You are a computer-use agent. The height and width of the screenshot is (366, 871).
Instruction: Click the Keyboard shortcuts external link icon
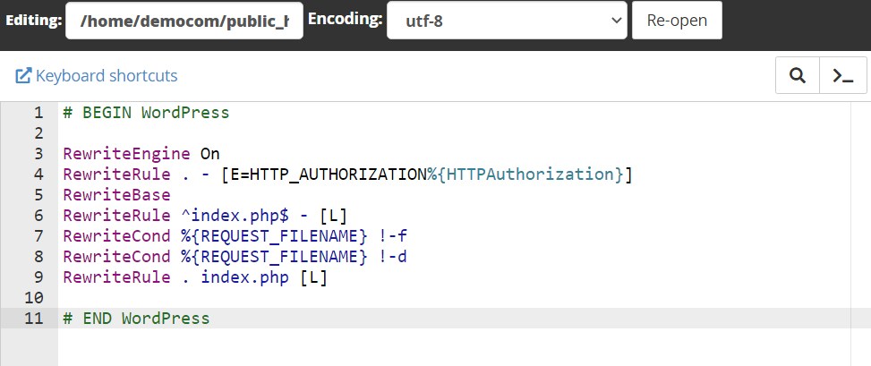[x=23, y=76]
